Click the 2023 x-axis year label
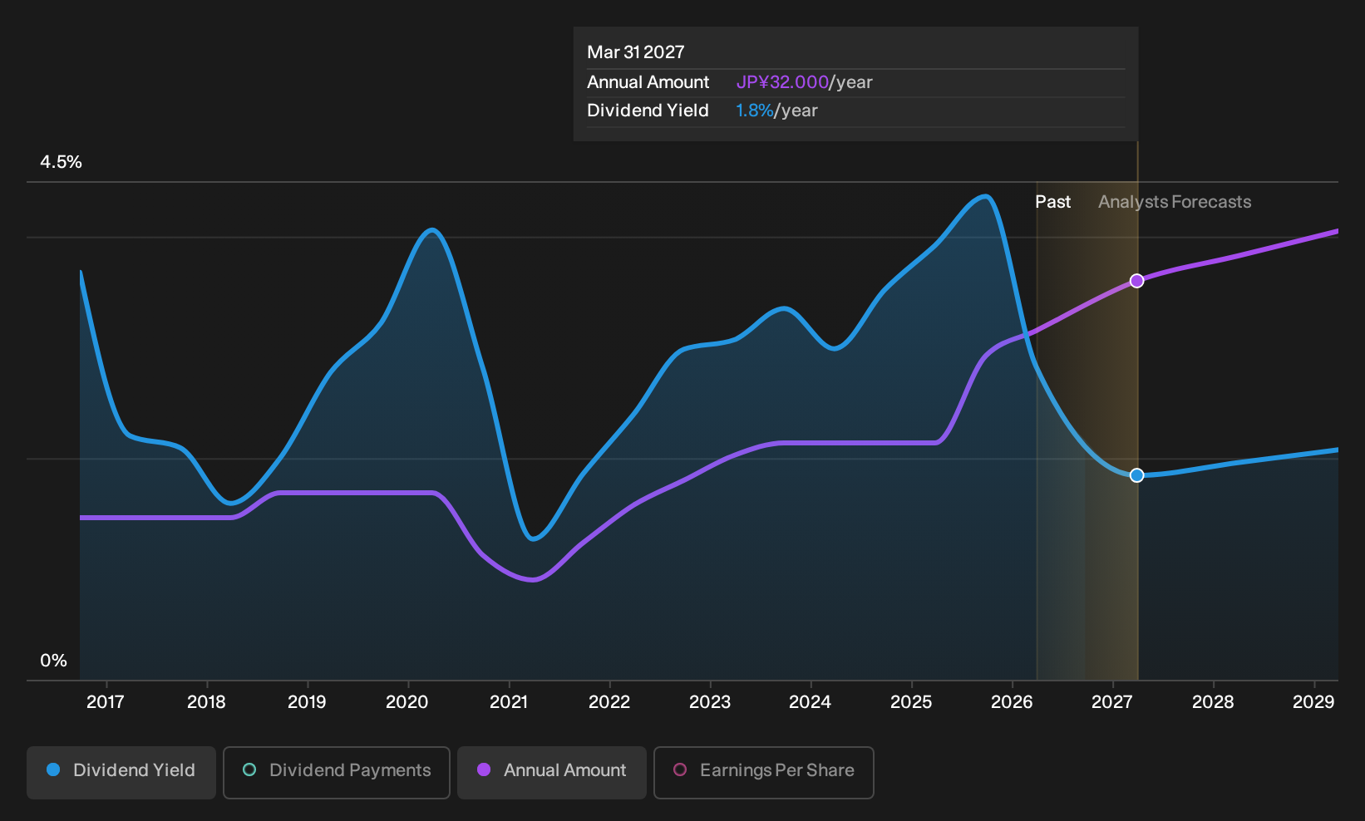 [710, 702]
